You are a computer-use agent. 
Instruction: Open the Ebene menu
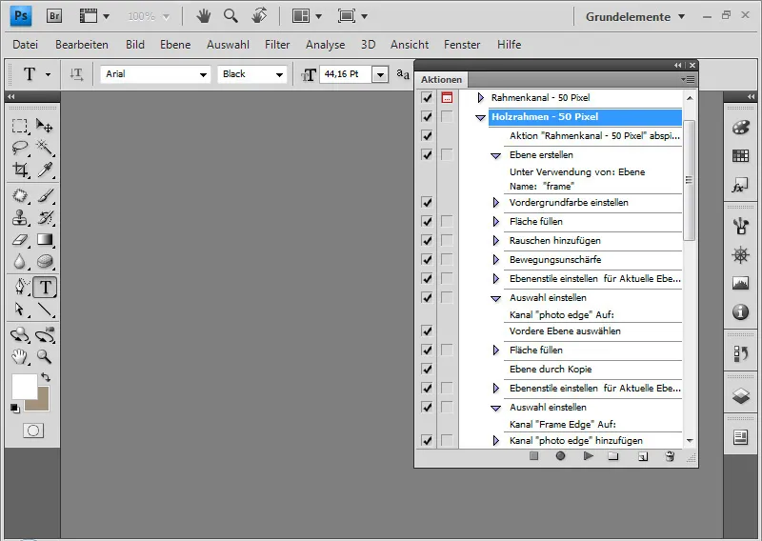coord(175,45)
